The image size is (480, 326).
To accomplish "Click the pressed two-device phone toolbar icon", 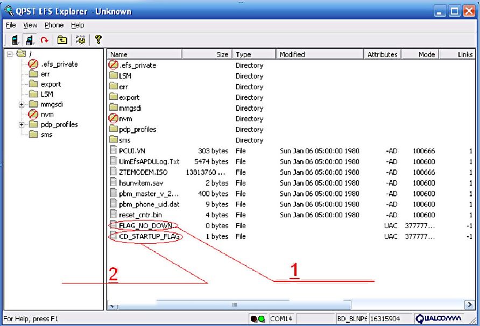I will click(30, 40).
